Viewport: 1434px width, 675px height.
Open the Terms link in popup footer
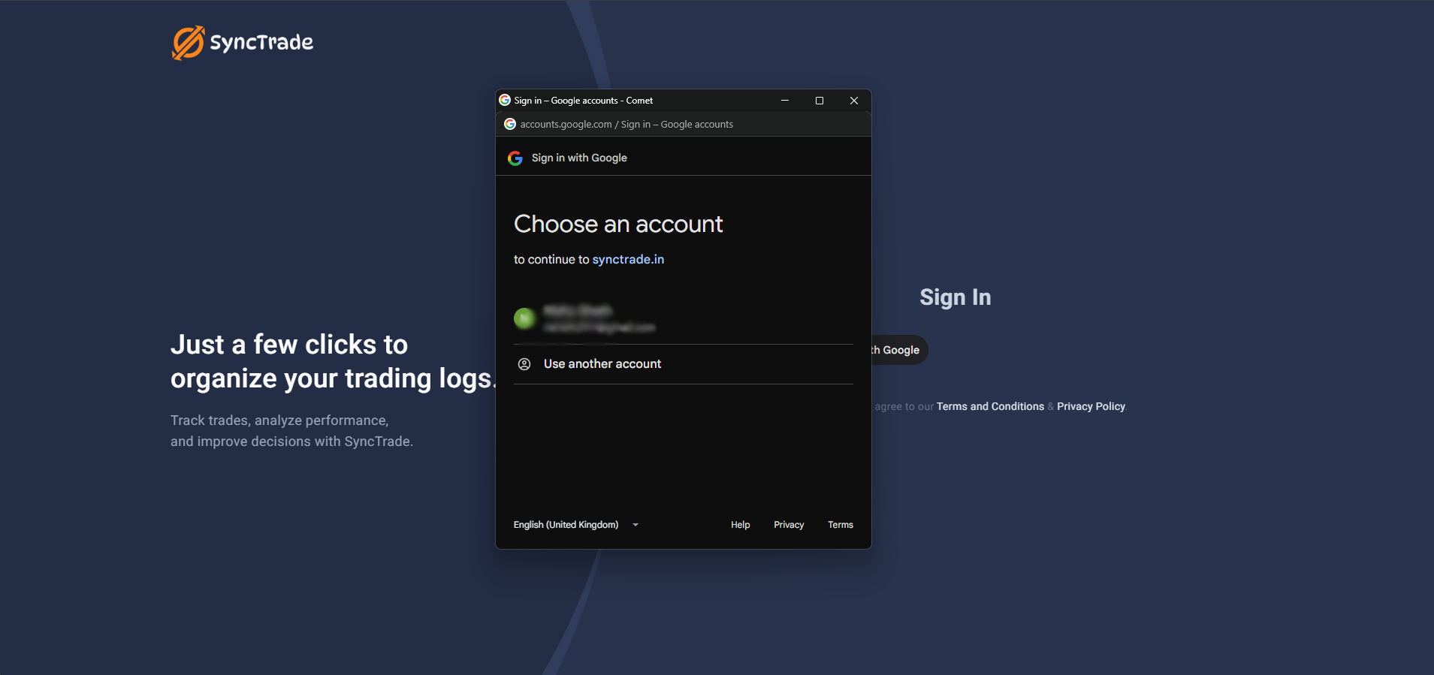tap(840, 525)
